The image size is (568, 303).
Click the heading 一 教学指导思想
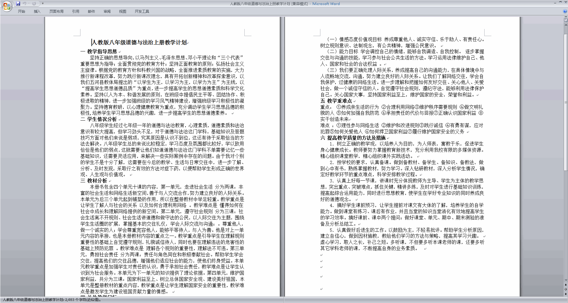pyautogui.click(x=99, y=51)
